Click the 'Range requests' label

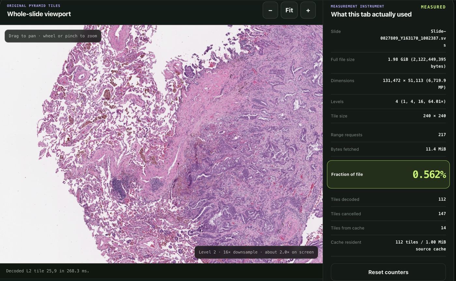click(346, 135)
